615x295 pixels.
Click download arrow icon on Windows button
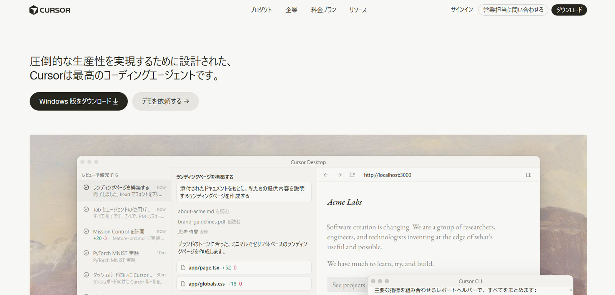[x=116, y=102]
